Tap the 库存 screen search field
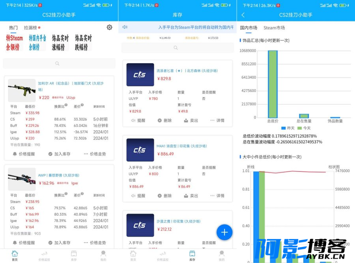355x263 pixels. tap(177, 48)
